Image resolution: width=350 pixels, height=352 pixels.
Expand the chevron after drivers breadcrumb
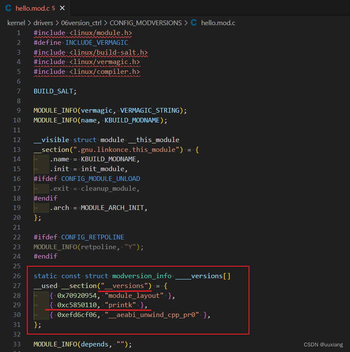pos(57,23)
